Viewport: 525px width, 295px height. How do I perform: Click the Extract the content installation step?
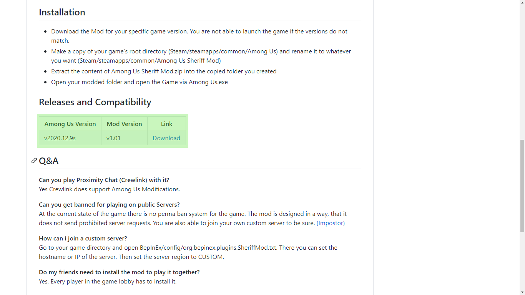[x=164, y=71]
